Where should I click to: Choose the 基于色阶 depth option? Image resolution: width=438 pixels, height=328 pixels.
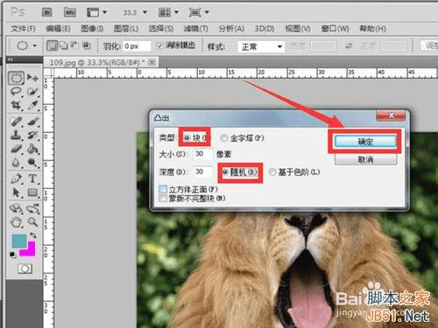(x=272, y=172)
